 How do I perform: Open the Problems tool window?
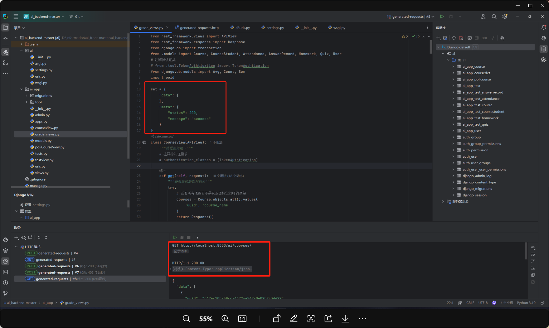5,283
